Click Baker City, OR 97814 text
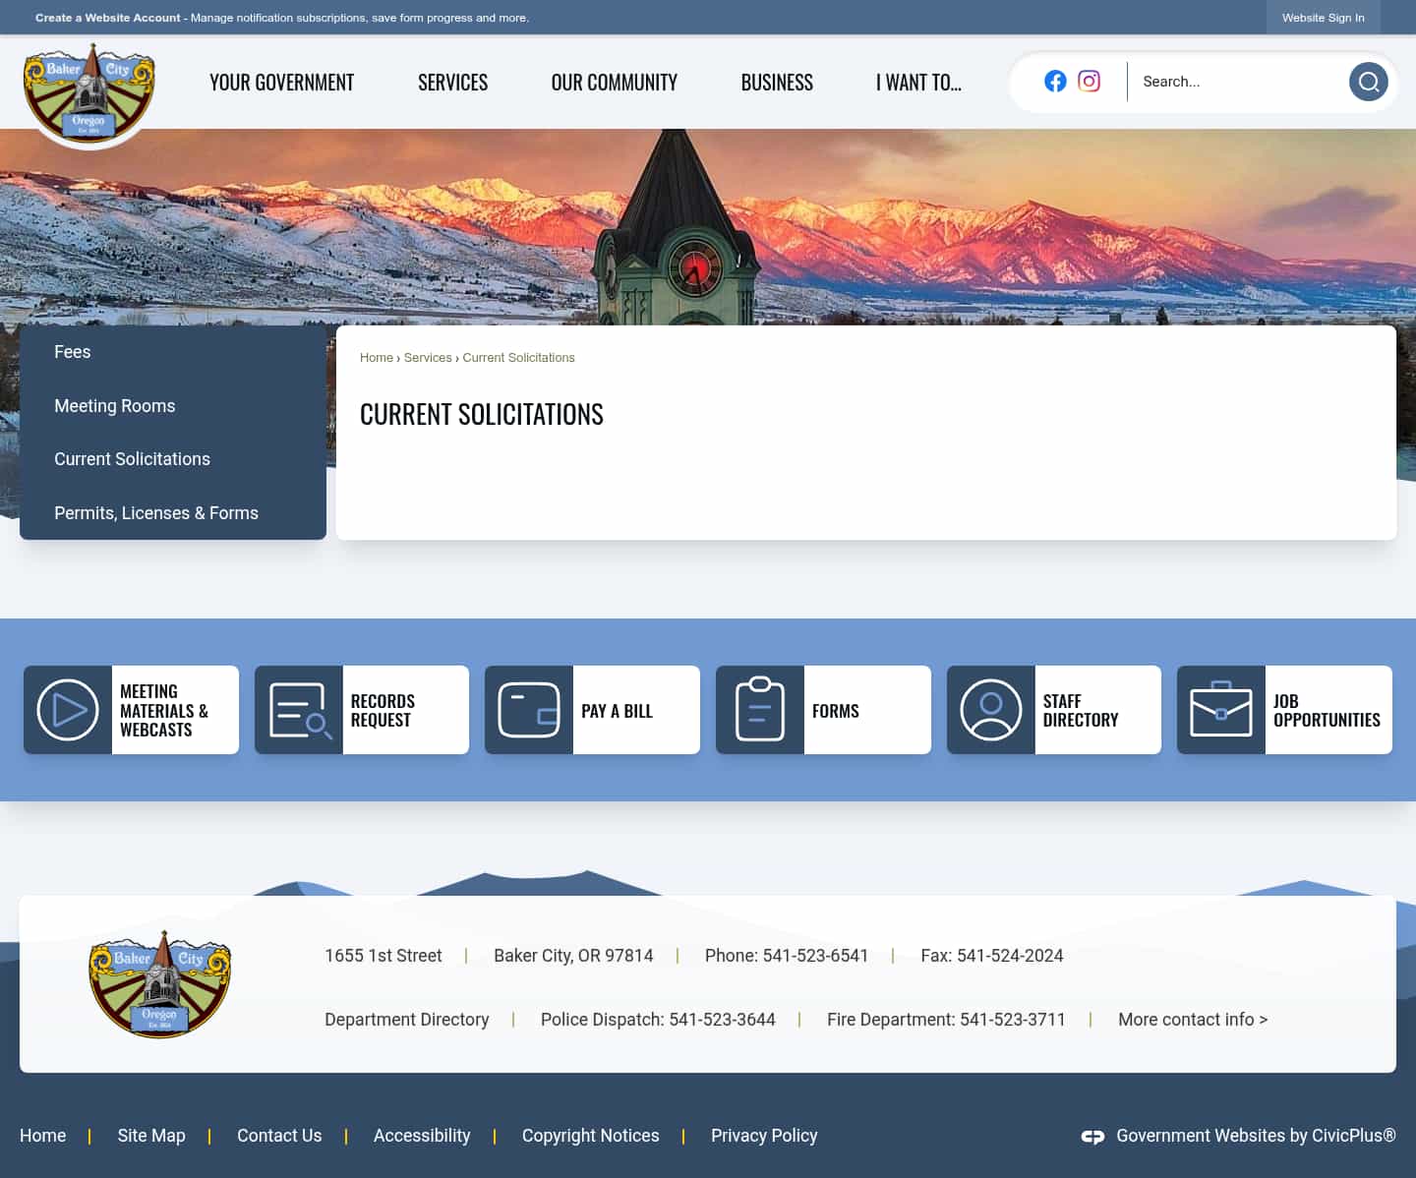Screen dimensions: 1416x1178 [573, 956]
